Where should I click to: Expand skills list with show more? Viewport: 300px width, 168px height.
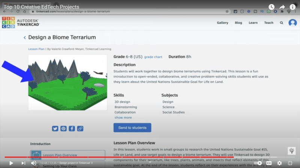[123, 117]
